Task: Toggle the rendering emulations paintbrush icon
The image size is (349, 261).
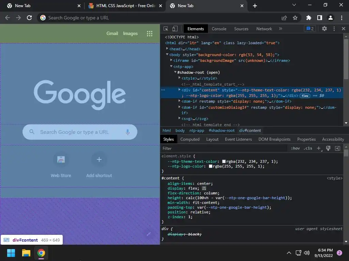Action: click(x=328, y=148)
